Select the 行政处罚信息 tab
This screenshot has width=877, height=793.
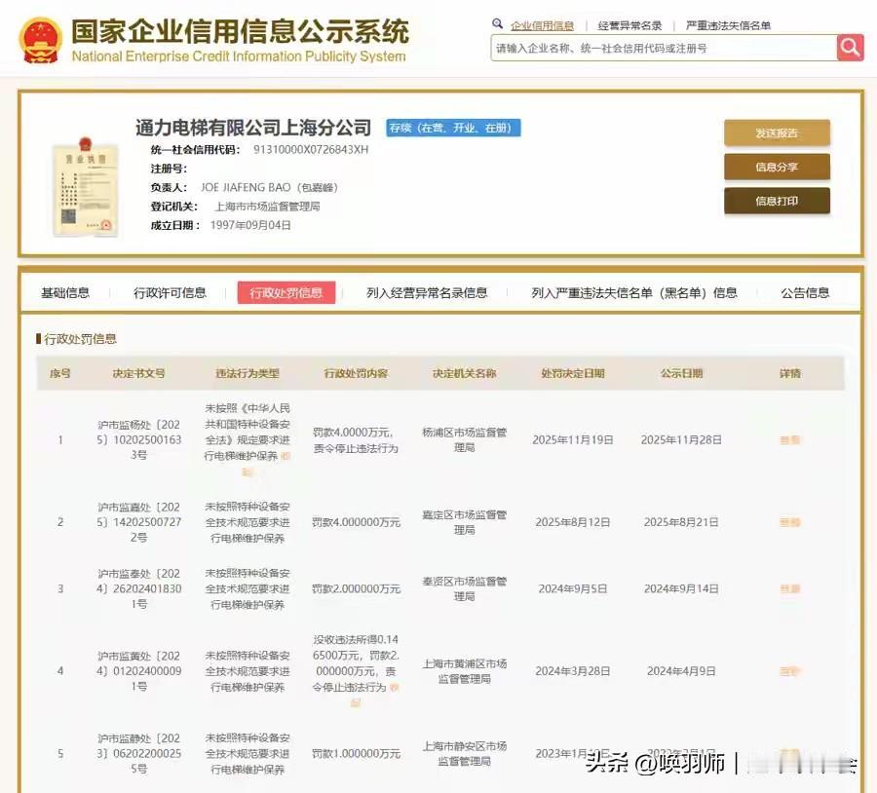(x=286, y=292)
